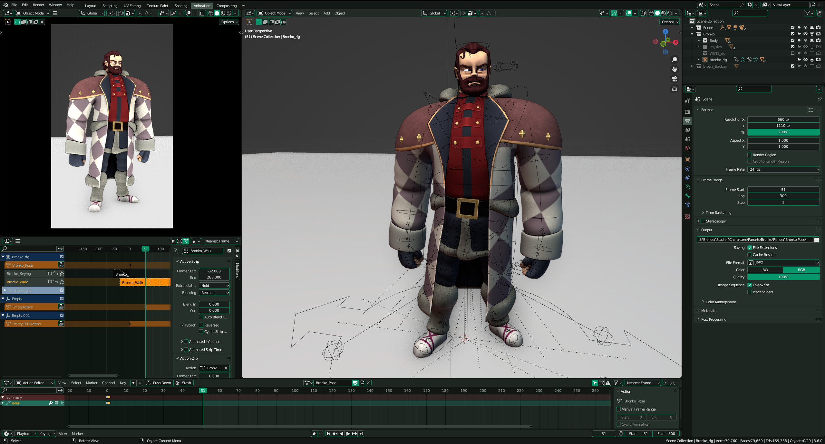Open the Tool properties tab
Image resolution: width=825 pixels, height=444 pixels.
coord(687,100)
